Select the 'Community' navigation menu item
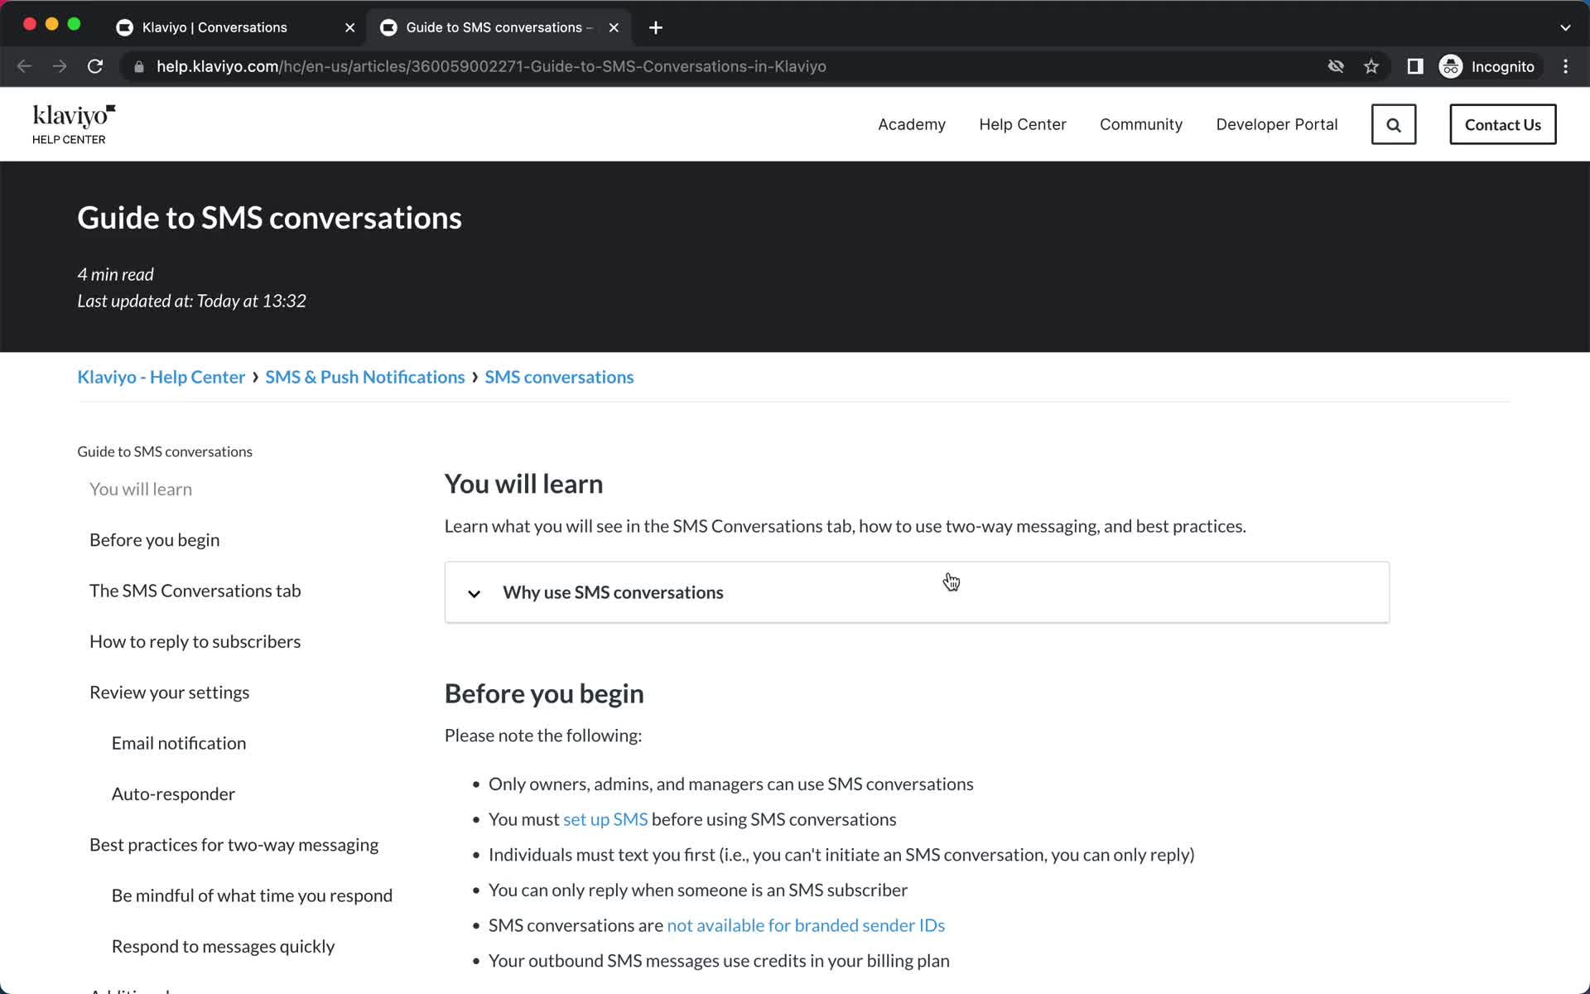 [1140, 123]
